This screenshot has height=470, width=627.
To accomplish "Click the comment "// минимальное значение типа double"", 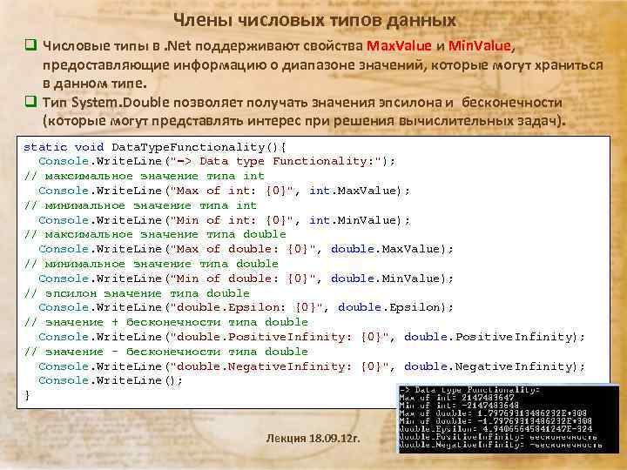I will (x=152, y=265).
